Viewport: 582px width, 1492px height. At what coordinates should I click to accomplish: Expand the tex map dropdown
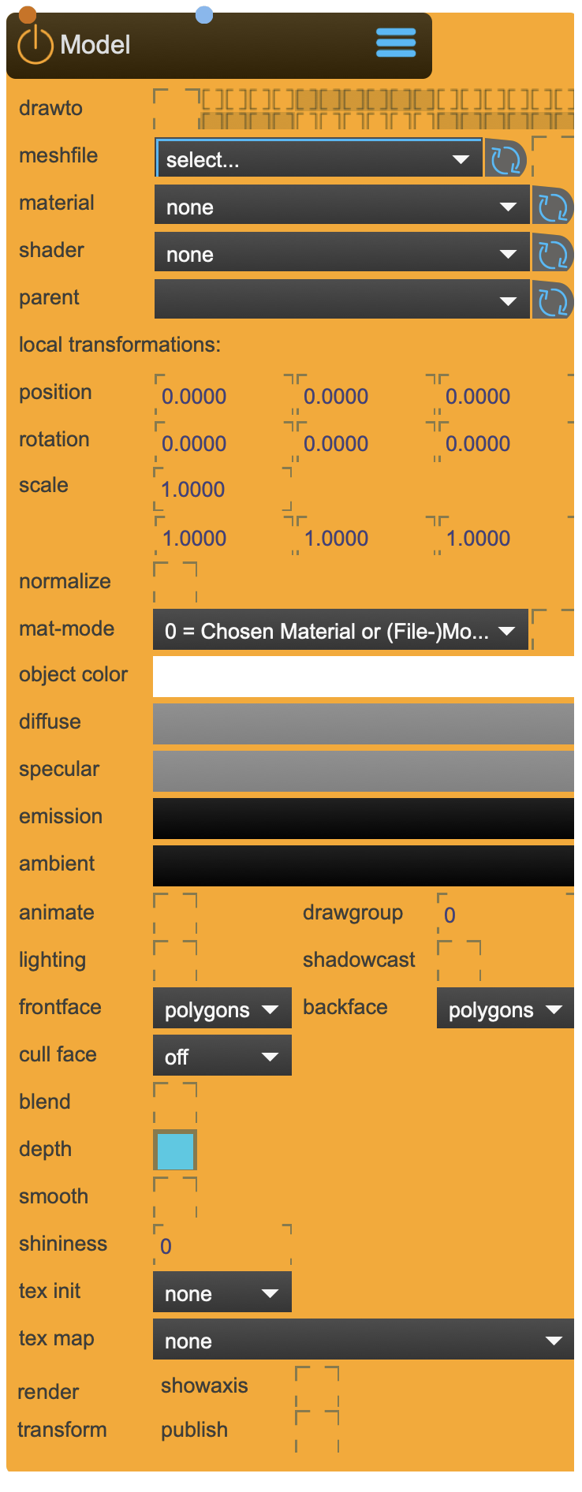[x=363, y=1341]
